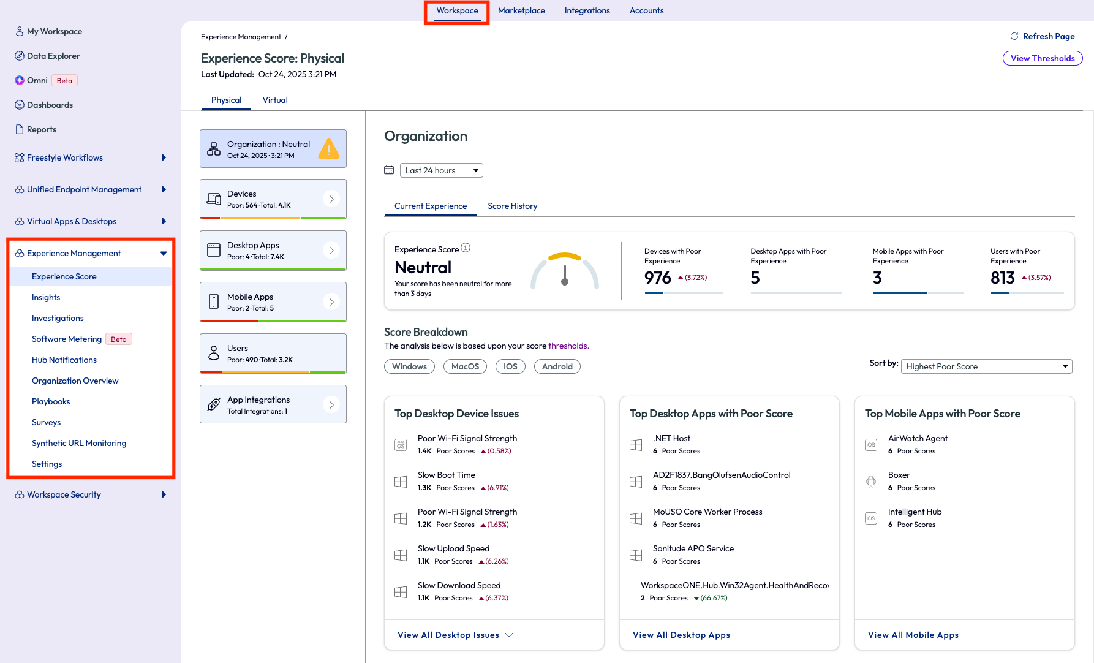The width and height of the screenshot is (1094, 663).
Task: Click the App Integrations plug icon
Action: pos(214,404)
